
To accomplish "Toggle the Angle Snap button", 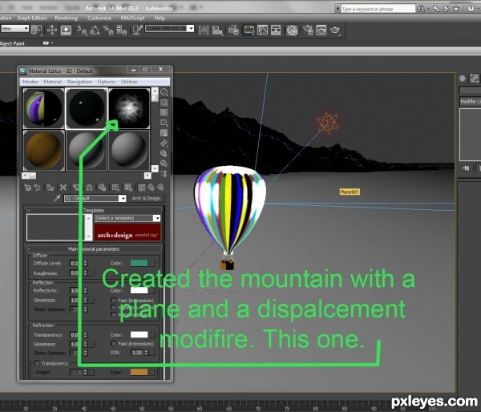I will pos(95,30).
